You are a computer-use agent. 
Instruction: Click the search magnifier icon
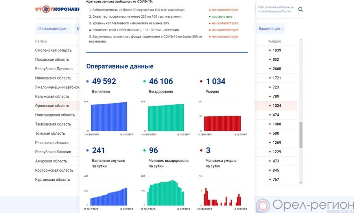pos(301,9)
